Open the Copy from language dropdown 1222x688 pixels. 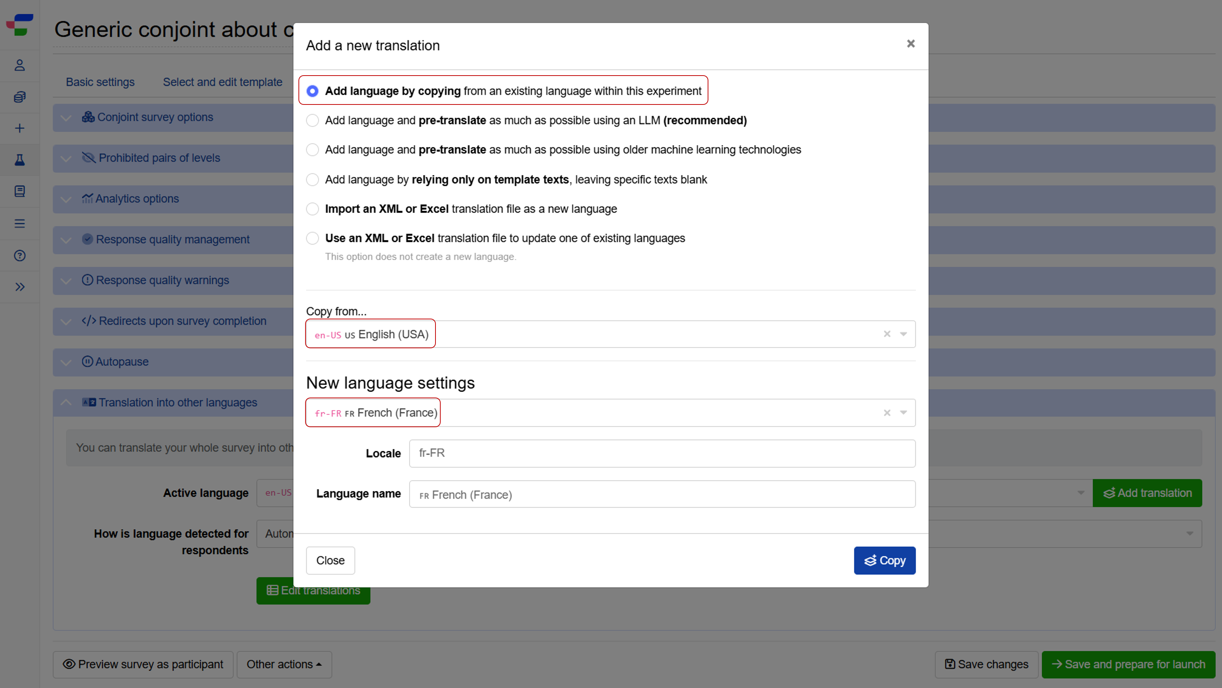[903, 334]
